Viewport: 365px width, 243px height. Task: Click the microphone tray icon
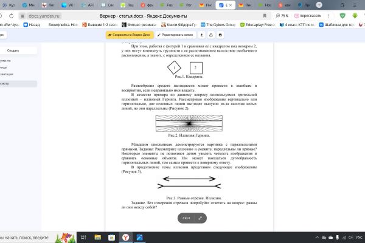pyautogui.click(x=337, y=238)
